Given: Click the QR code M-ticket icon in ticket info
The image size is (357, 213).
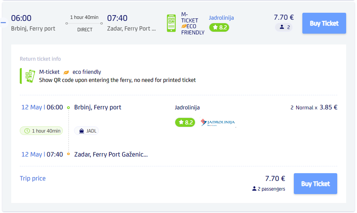Looking at the screenshot, I should tap(30, 76).
